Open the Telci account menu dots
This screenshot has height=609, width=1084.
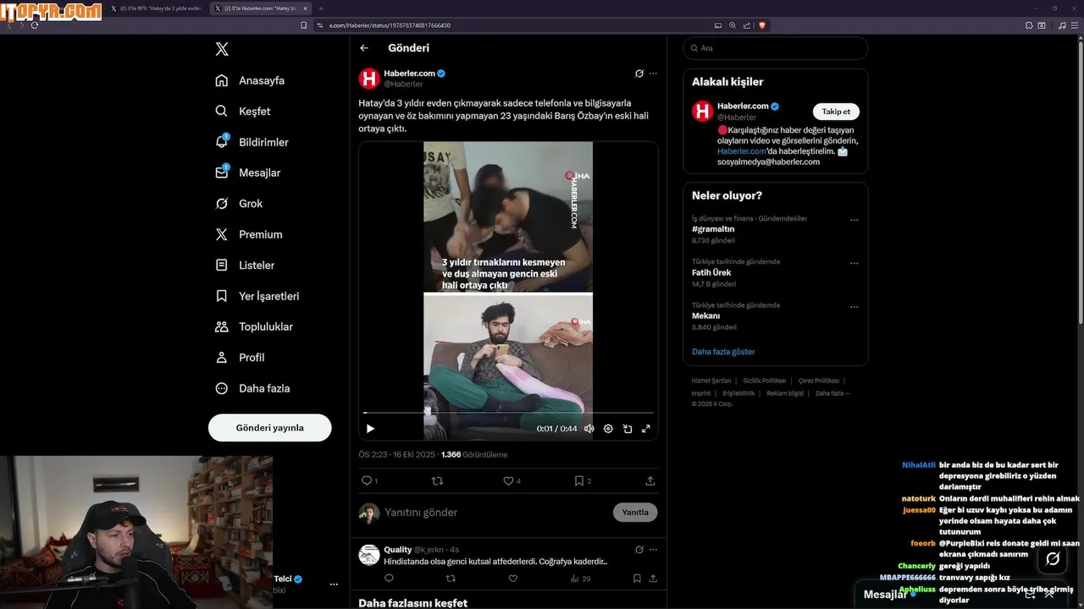point(334,584)
